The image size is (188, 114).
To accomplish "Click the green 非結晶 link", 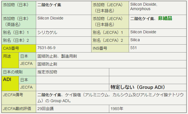I will coord(165,18).
